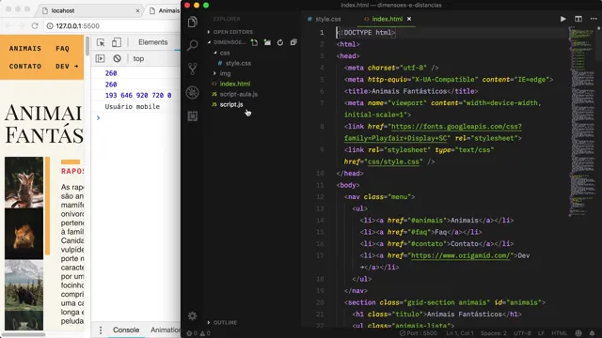The height and width of the screenshot is (338, 602).
Task: Open the top context dropdown in console
Action: [x=138, y=58]
